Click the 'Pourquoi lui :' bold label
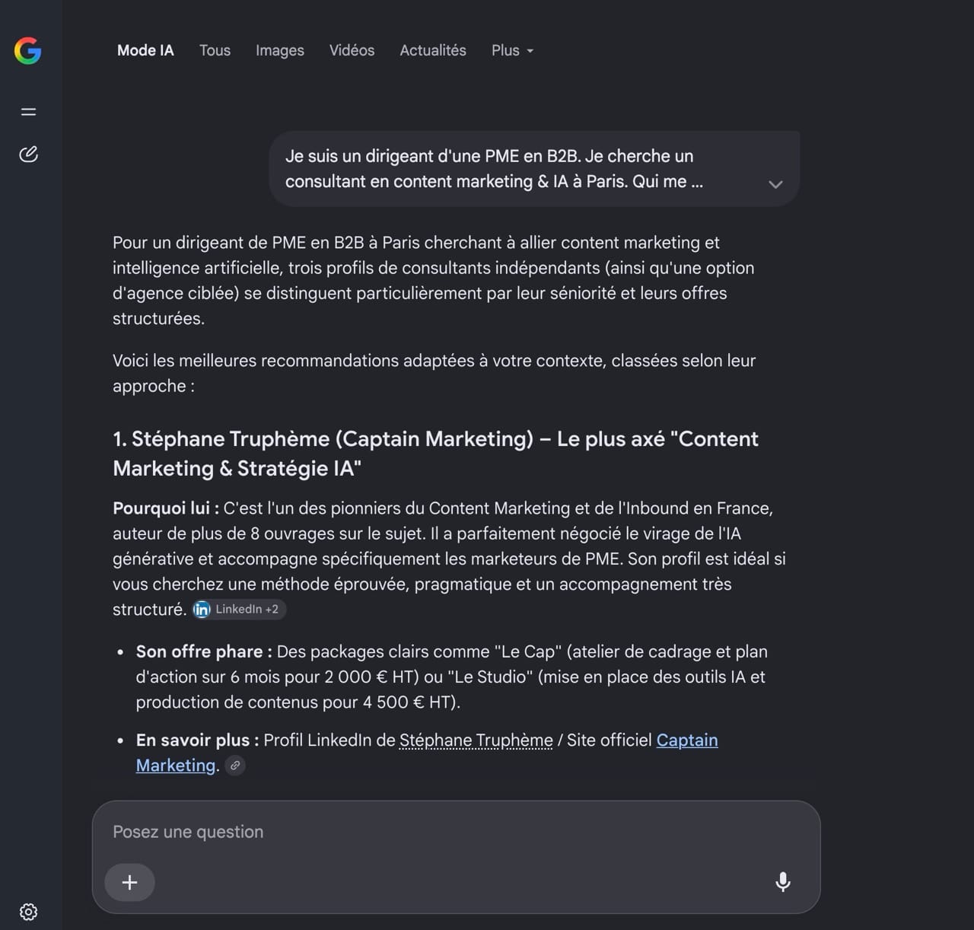Viewport: 974px width, 930px height. [166, 508]
